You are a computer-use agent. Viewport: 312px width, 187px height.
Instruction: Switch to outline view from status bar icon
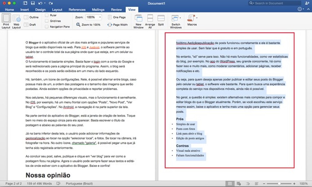pos(248,184)
